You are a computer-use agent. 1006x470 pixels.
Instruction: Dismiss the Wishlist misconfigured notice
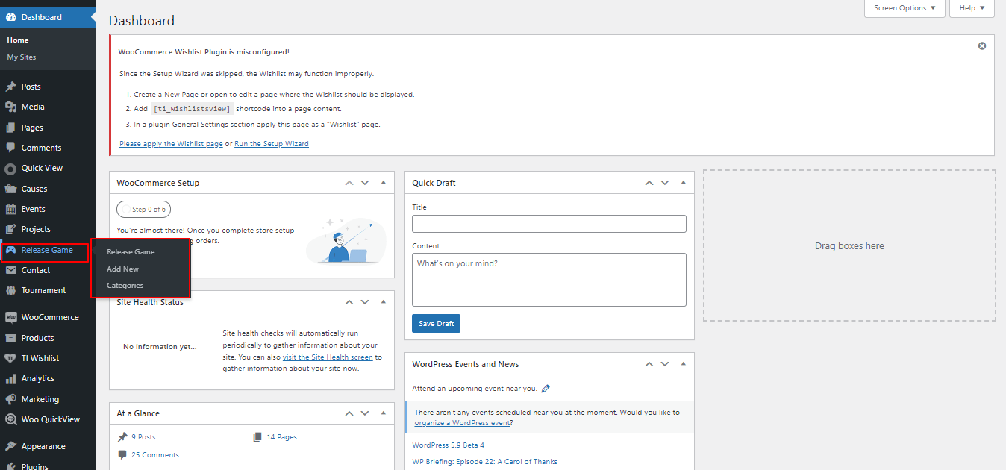(982, 46)
